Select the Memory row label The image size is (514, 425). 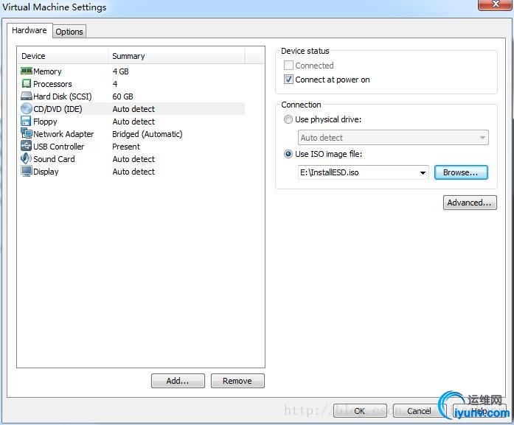pyautogui.click(x=47, y=71)
